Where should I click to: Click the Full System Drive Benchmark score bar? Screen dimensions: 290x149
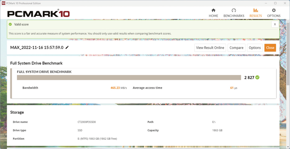click(x=129, y=77)
